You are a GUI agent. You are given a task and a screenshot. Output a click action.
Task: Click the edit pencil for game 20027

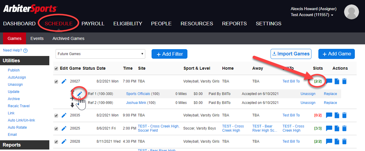pos(64,81)
